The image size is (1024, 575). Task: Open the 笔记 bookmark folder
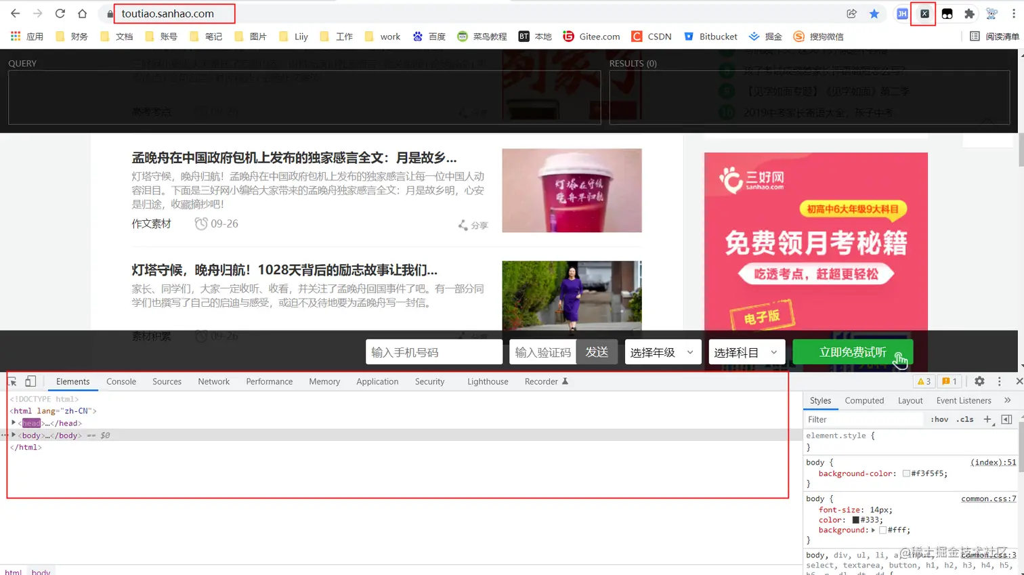click(206, 37)
